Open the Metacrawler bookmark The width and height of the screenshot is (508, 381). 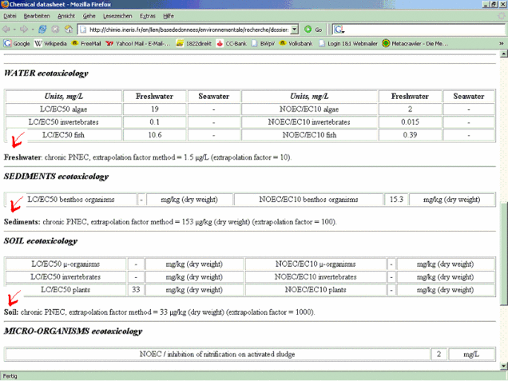point(415,43)
